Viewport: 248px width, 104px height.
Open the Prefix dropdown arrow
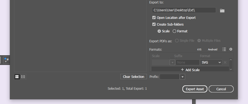coord(182,77)
